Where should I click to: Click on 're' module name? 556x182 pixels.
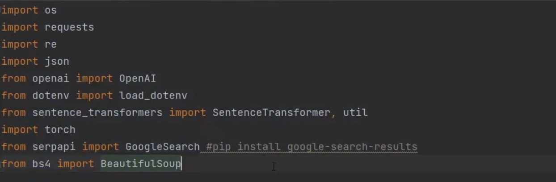[51, 45]
